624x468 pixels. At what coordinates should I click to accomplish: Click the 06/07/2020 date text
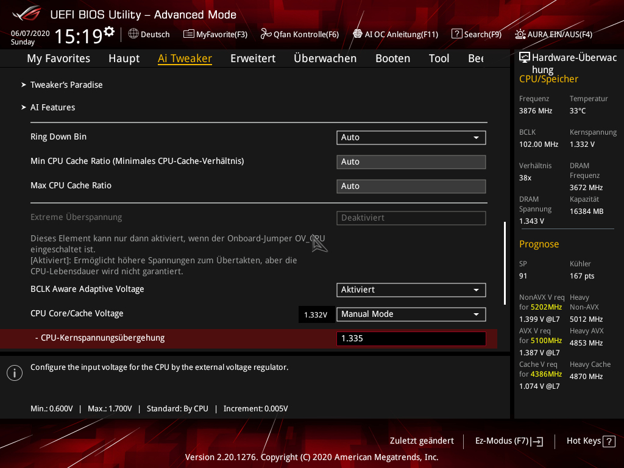(x=30, y=34)
